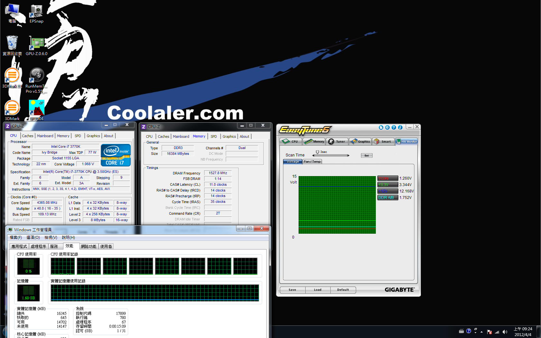The width and height of the screenshot is (541, 338).
Task: Click the Save button in EasyTune6
Action: (292, 290)
